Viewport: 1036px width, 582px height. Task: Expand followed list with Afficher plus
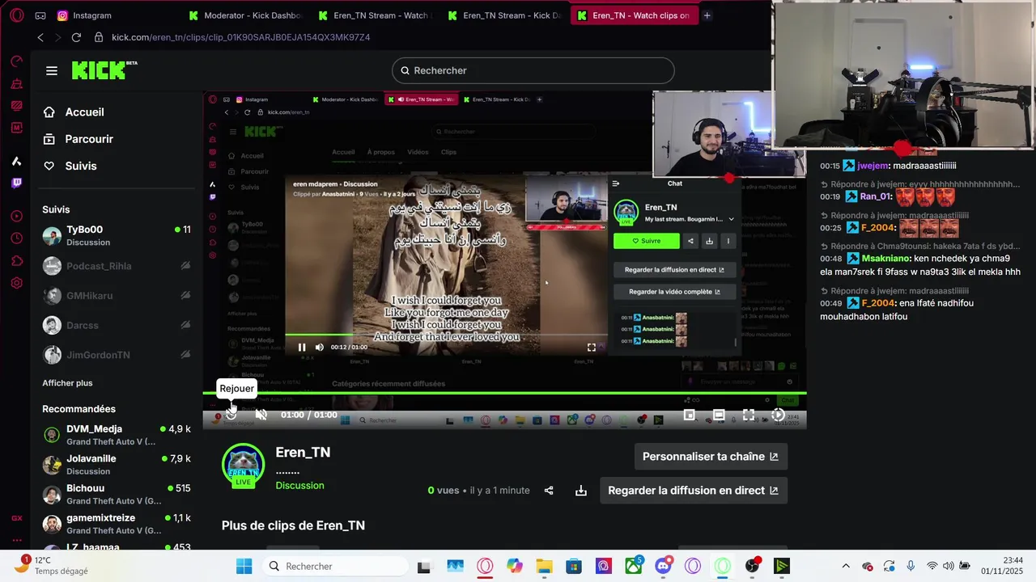(x=67, y=383)
